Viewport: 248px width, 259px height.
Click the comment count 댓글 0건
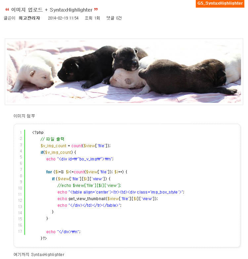coord(114,18)
